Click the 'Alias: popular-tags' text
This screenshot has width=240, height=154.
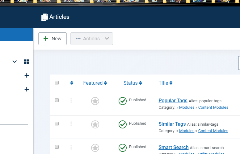205,101
